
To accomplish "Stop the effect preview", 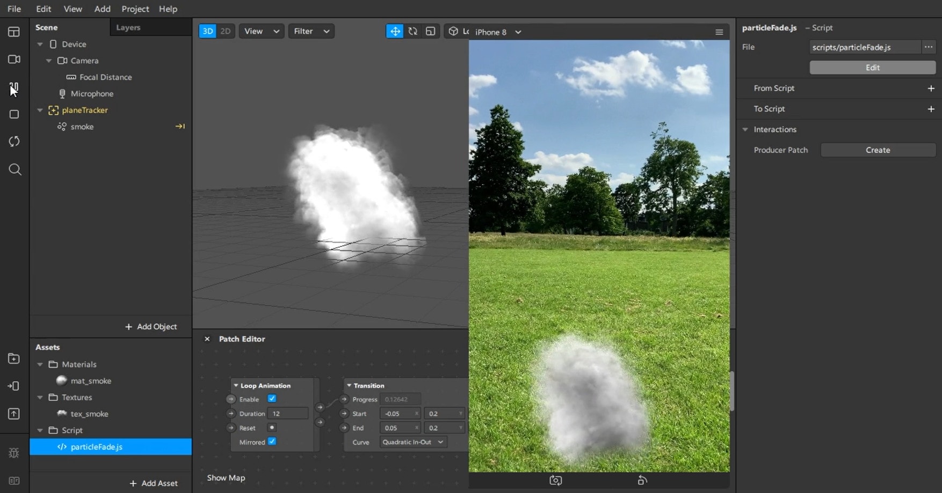I will pyautogui.click(x=15, y=114).
